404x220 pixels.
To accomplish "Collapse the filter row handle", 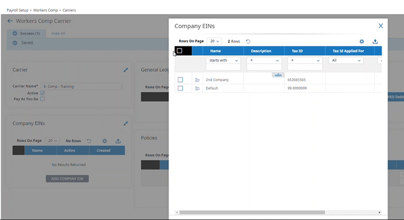I will pyautogui.click(x=278, y=75).
